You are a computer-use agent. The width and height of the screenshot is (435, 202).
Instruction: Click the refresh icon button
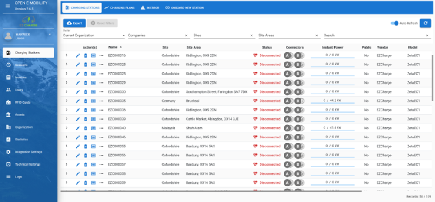tap(425, 23)
